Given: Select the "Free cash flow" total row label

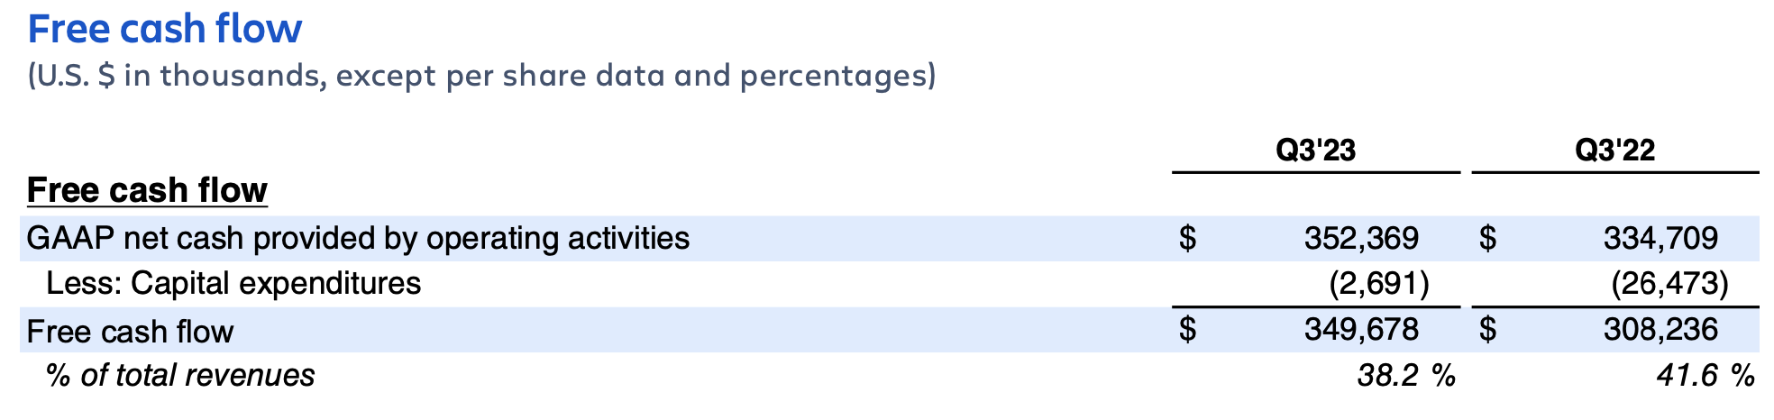Looking at the screenshot, I should click(130, 332).
